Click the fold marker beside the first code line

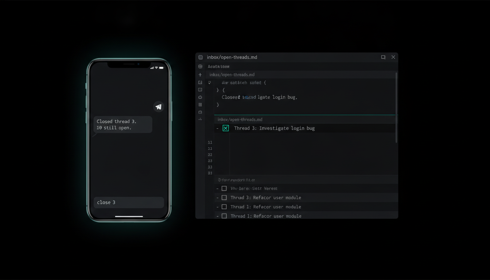point(209,83)
